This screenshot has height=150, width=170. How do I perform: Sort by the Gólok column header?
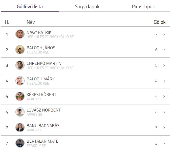[160, 22]
